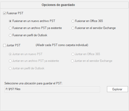Viewport: 129px width, 111px height.
Task: Click the Juntar PST label text
Action: pyautogui.click(x=13, y=45)
